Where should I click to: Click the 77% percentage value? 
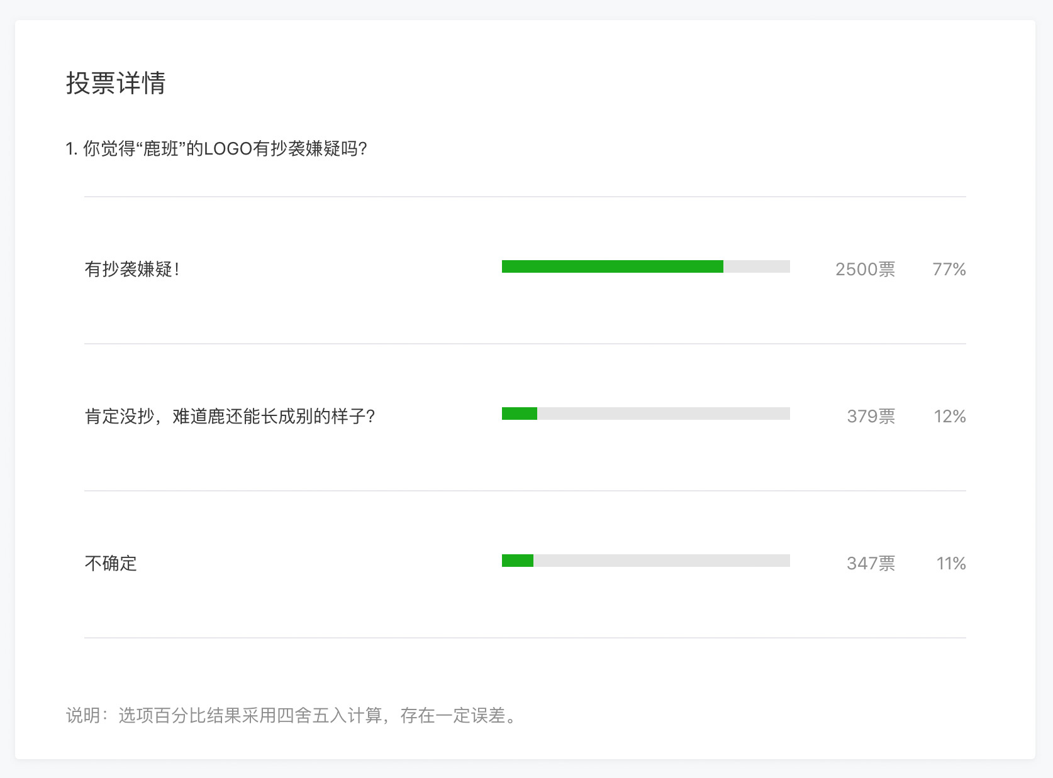coord(949,270)
